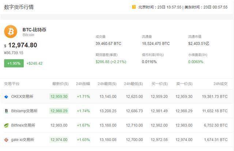Click Bitstamp 24h low 12,686.73
234x151 pixels.
[134, 111]
